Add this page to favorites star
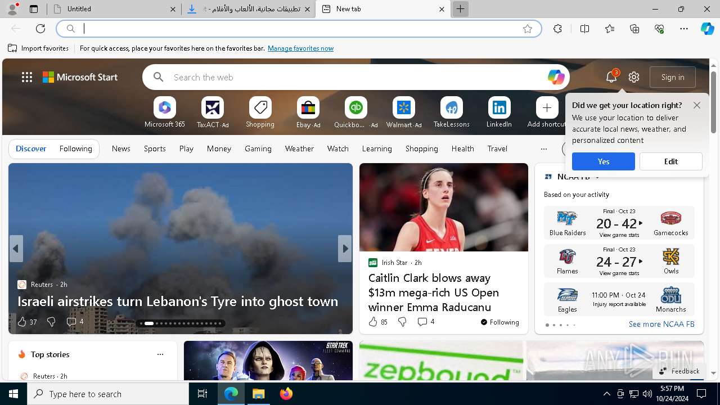This screenshot has height=405, width=720. coord(528,29)
